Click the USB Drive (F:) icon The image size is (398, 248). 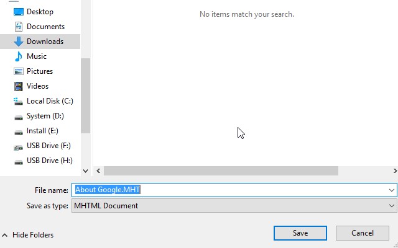[19, 148]
